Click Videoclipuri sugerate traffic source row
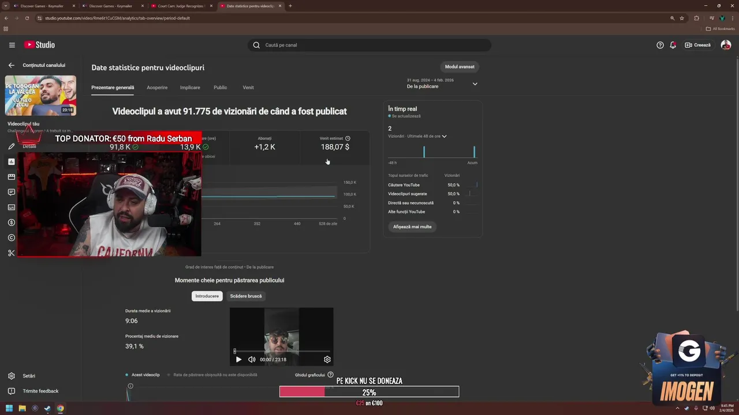739x415 pixels. [x=433, y=194]
